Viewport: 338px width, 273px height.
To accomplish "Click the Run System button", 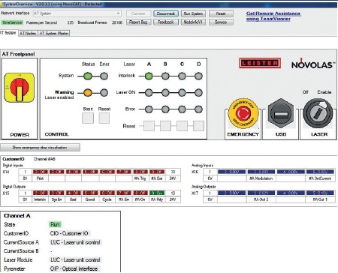I will point(193,13).
